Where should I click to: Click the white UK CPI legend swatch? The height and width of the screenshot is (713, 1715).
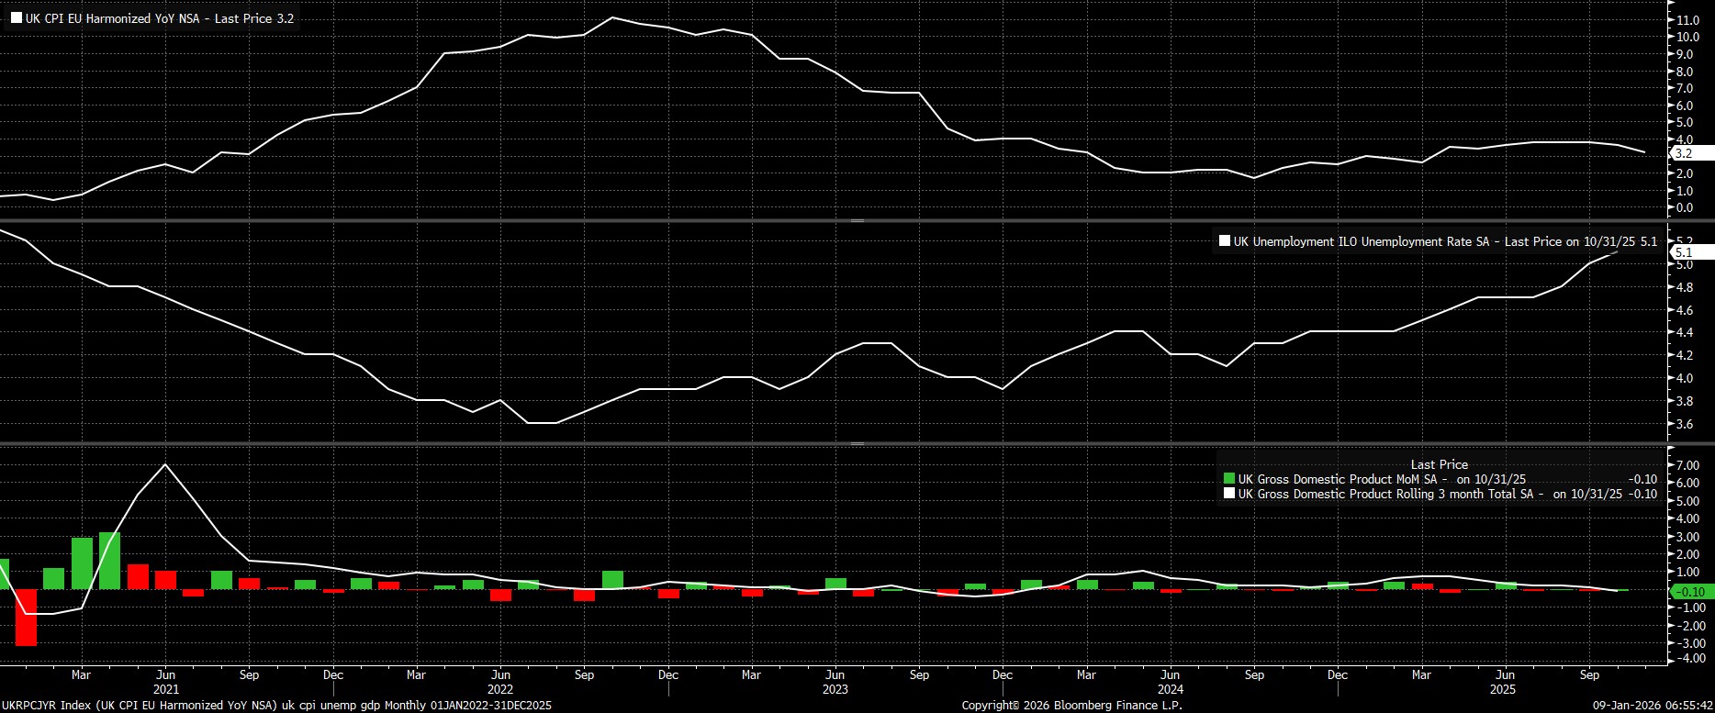(x=17, y=18)
